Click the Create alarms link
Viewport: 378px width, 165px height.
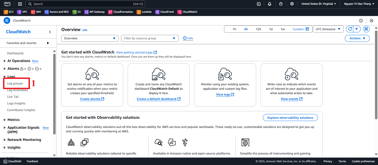point(92,99)
